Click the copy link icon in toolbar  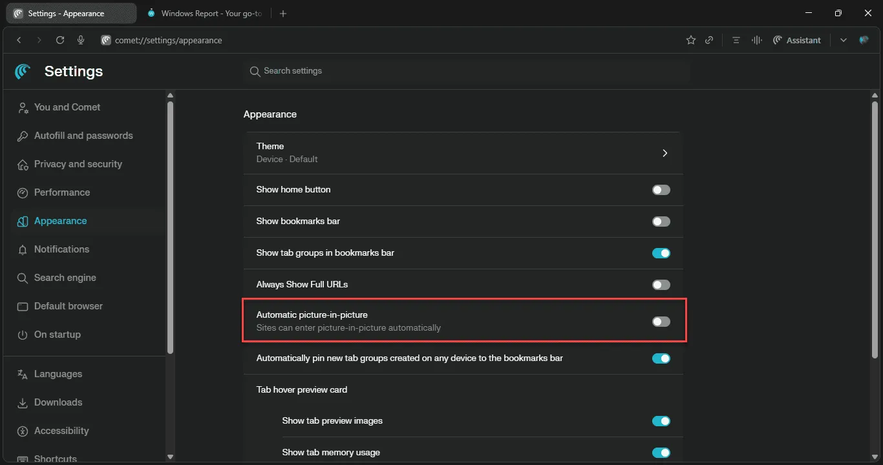click(709, 40)
